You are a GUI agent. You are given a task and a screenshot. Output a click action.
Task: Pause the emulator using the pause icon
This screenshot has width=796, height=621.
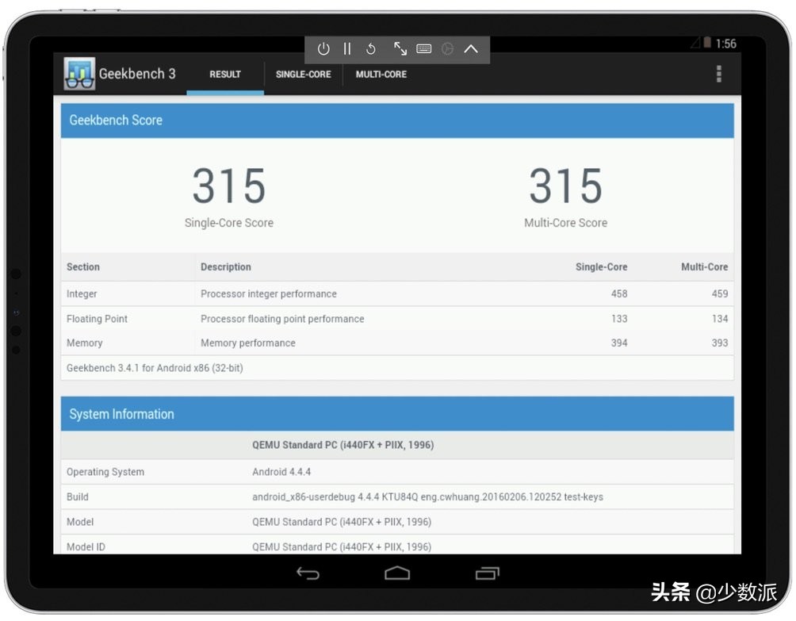(347, 48)
